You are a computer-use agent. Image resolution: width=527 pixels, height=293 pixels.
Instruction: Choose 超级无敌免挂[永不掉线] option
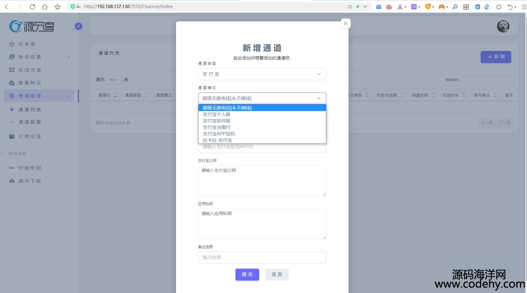coord(262,108)
